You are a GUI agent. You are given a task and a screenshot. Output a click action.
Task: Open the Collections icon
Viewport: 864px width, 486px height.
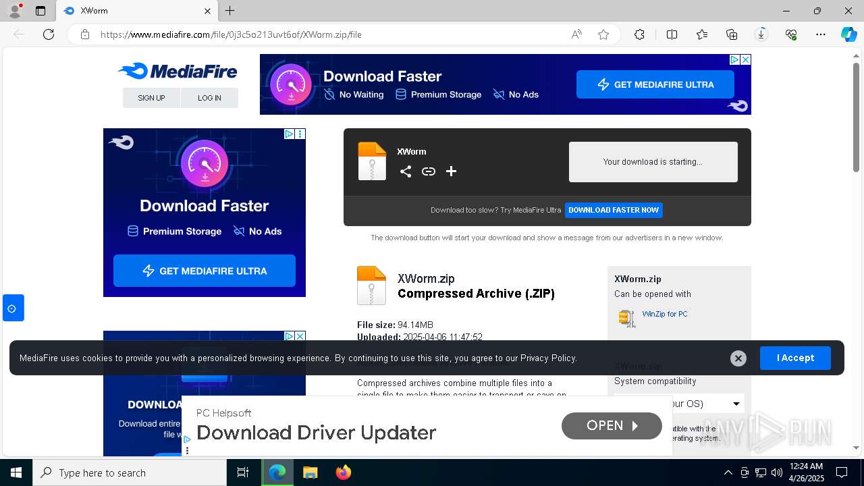click(732, 34)
